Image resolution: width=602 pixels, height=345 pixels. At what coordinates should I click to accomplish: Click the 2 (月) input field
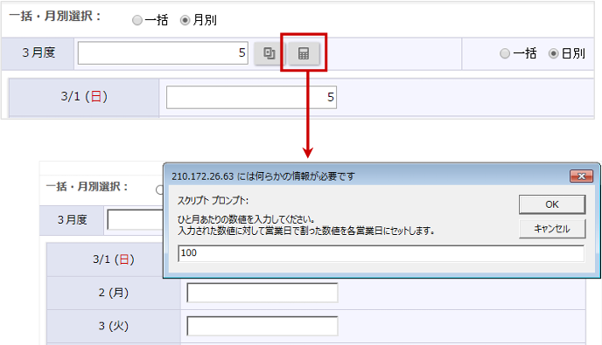click(x=262, y=293)
